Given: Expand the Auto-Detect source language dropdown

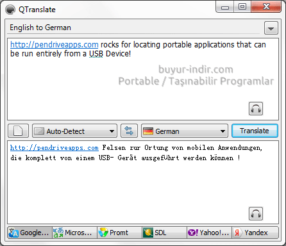Looking at the screenshot, I should tap(74, 131).
